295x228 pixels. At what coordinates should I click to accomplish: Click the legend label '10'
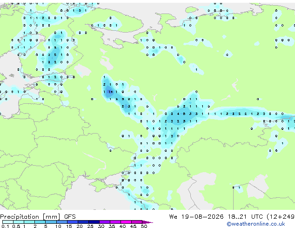[x=58, y=226]
